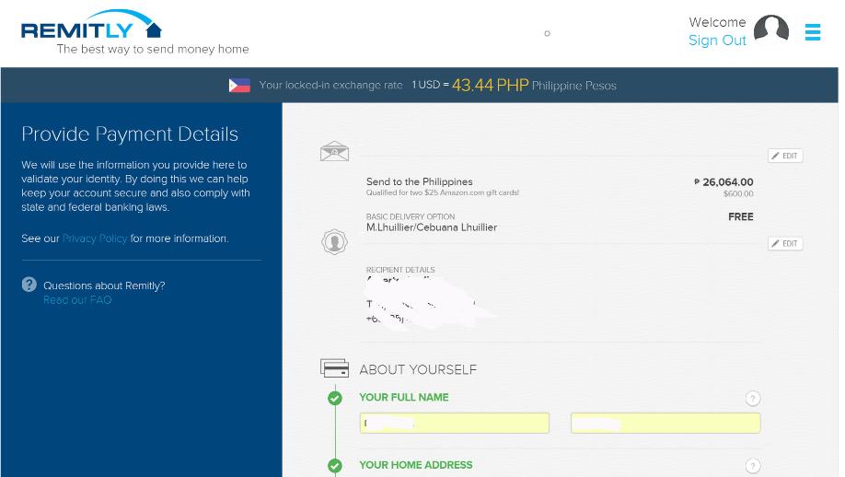Select M.Lhuillier/Cebuana Lhuillier delivery option

coord(432,227)
